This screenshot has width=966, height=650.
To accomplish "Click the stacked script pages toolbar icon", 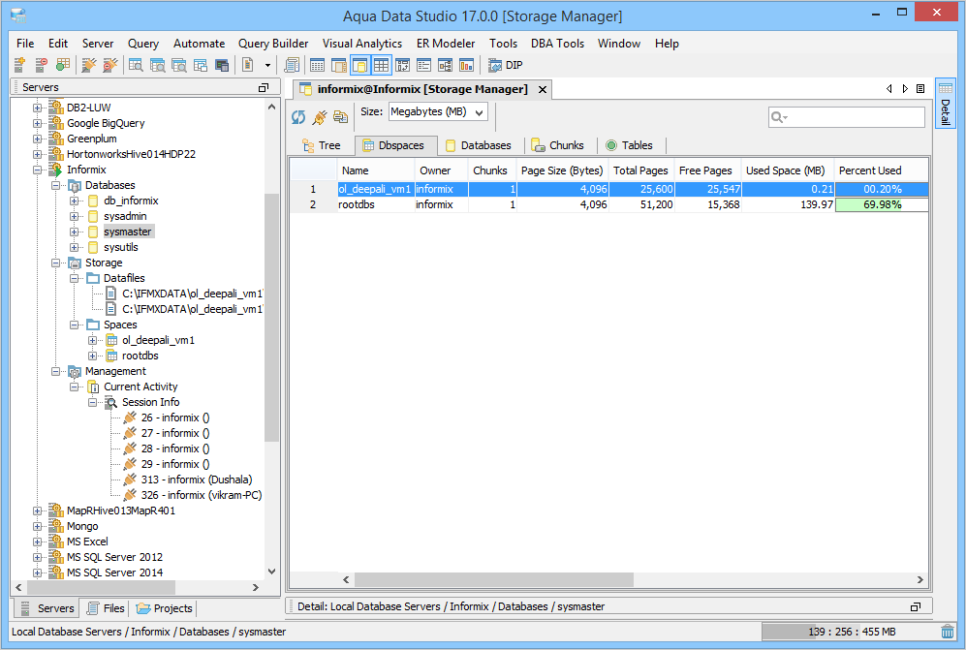I will coord(292,65).
